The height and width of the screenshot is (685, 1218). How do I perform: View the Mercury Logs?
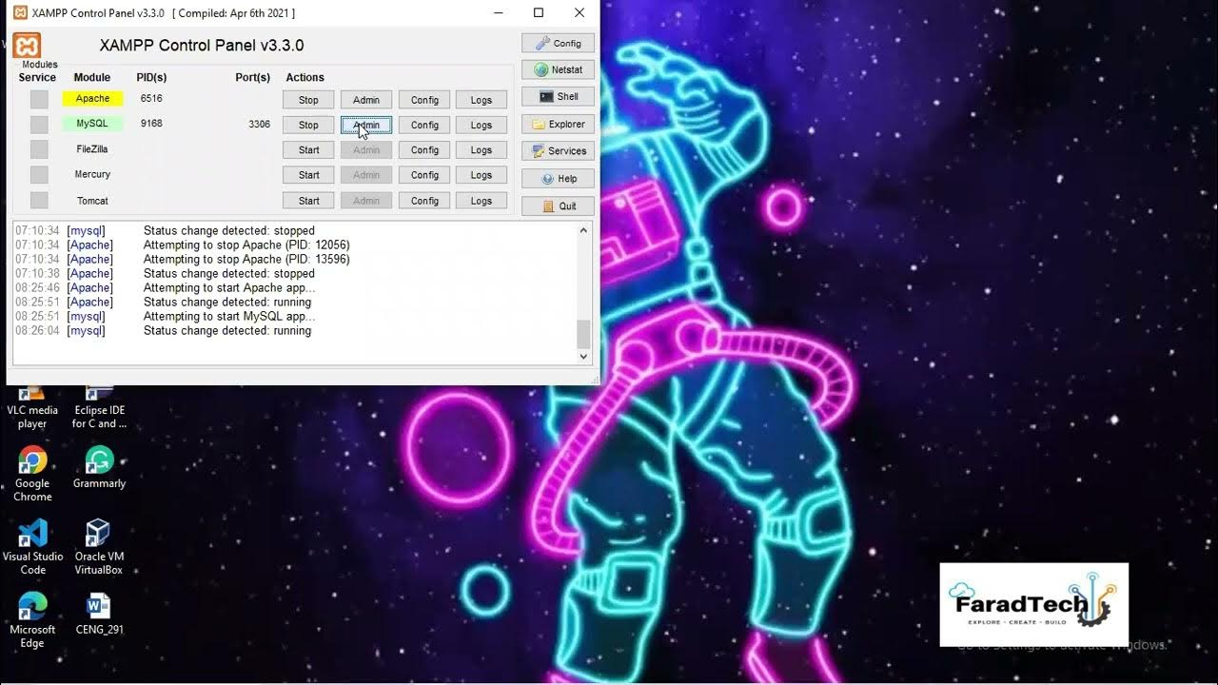coord(481,175)
